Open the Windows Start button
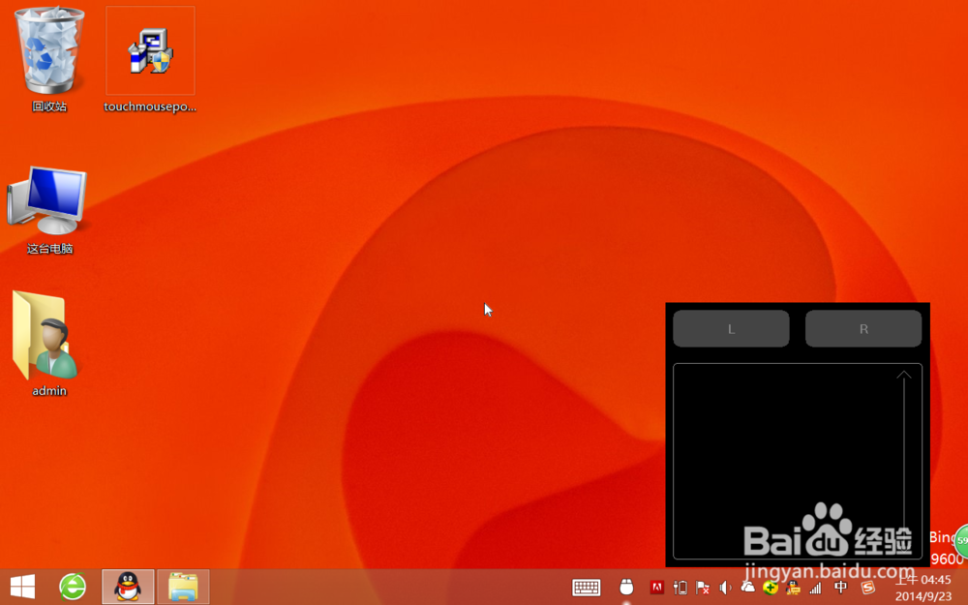 click(23, 587)
